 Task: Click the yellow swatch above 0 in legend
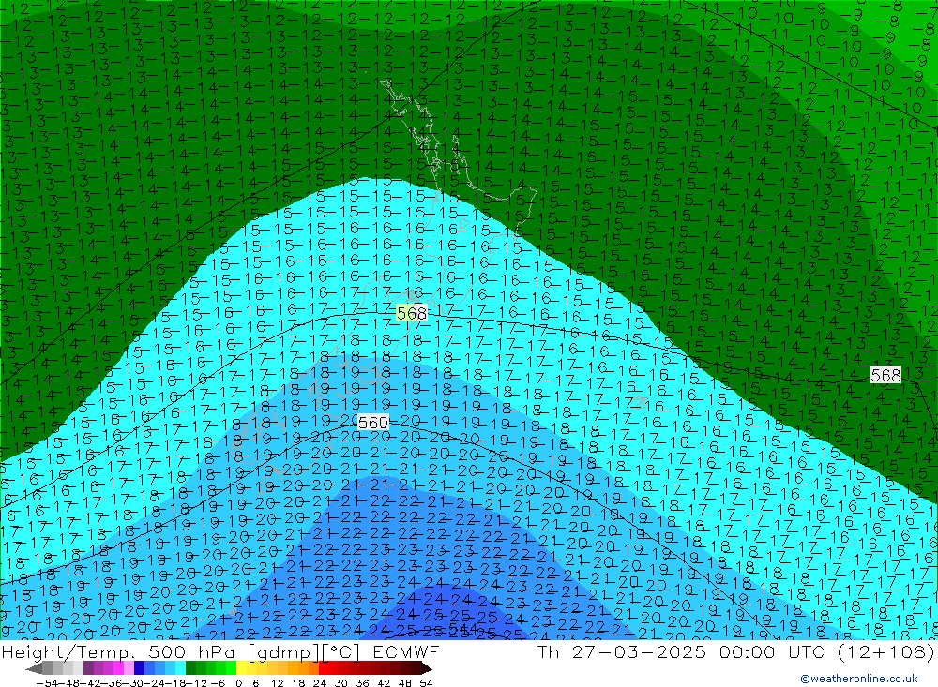click(x=241, y=668)
